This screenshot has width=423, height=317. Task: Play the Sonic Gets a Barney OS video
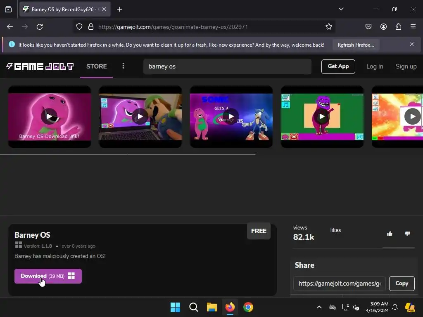coord(231,116)
